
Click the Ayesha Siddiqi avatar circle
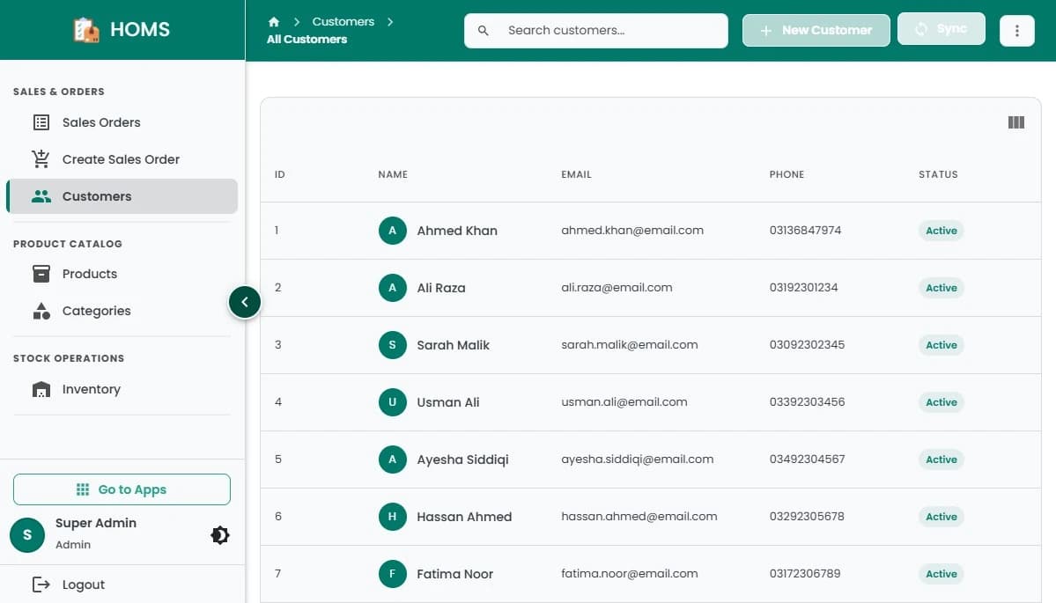(393, 460)
